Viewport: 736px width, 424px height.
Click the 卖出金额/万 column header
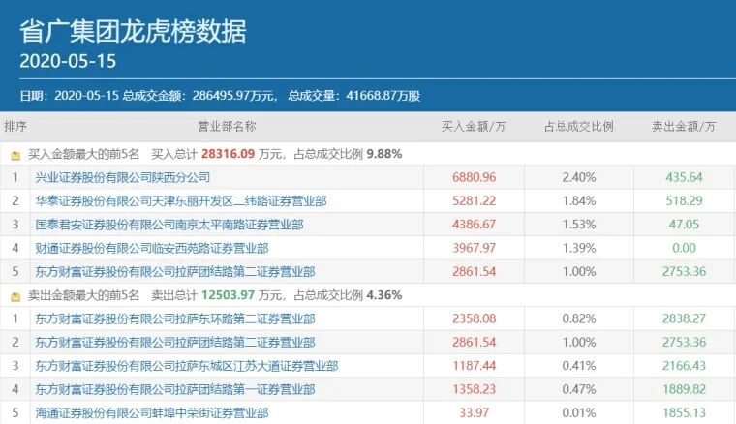(x=684, y=126)
